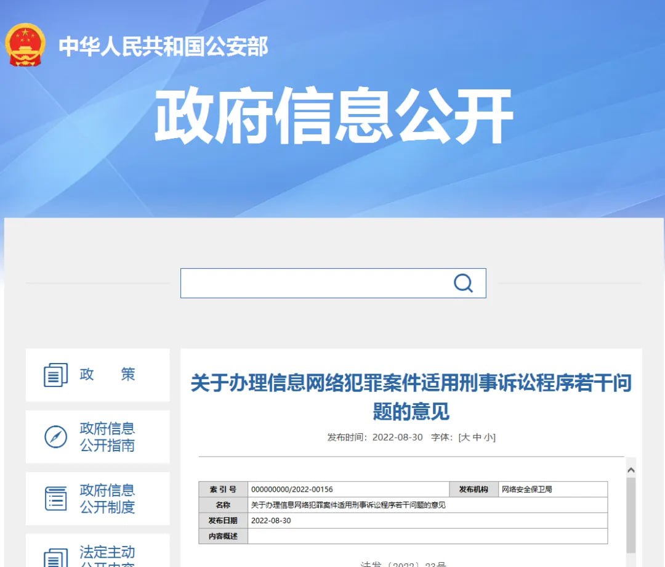
Task: Set font size to 小 (small)
Action: [x=488, y=438]
